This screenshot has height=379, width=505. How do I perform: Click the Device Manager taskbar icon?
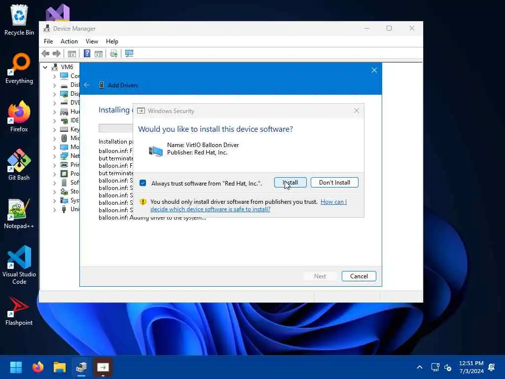[x=81, y=367]
